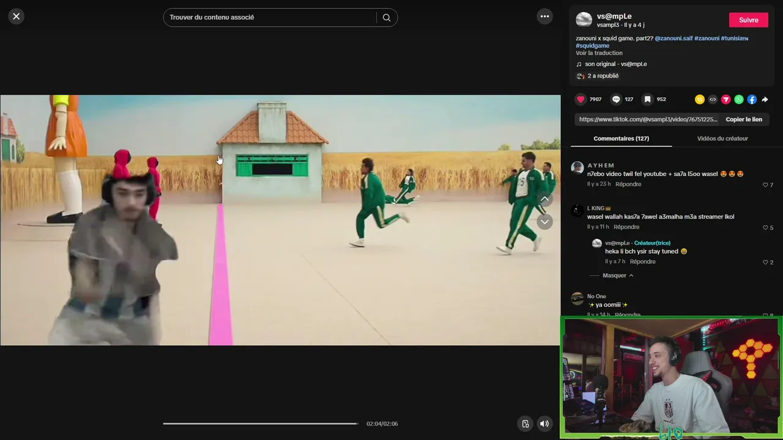This screenshot has width=783, height=440.
Task: Open the @zanouni.saif mention
Action: click(x=674, y=38)
